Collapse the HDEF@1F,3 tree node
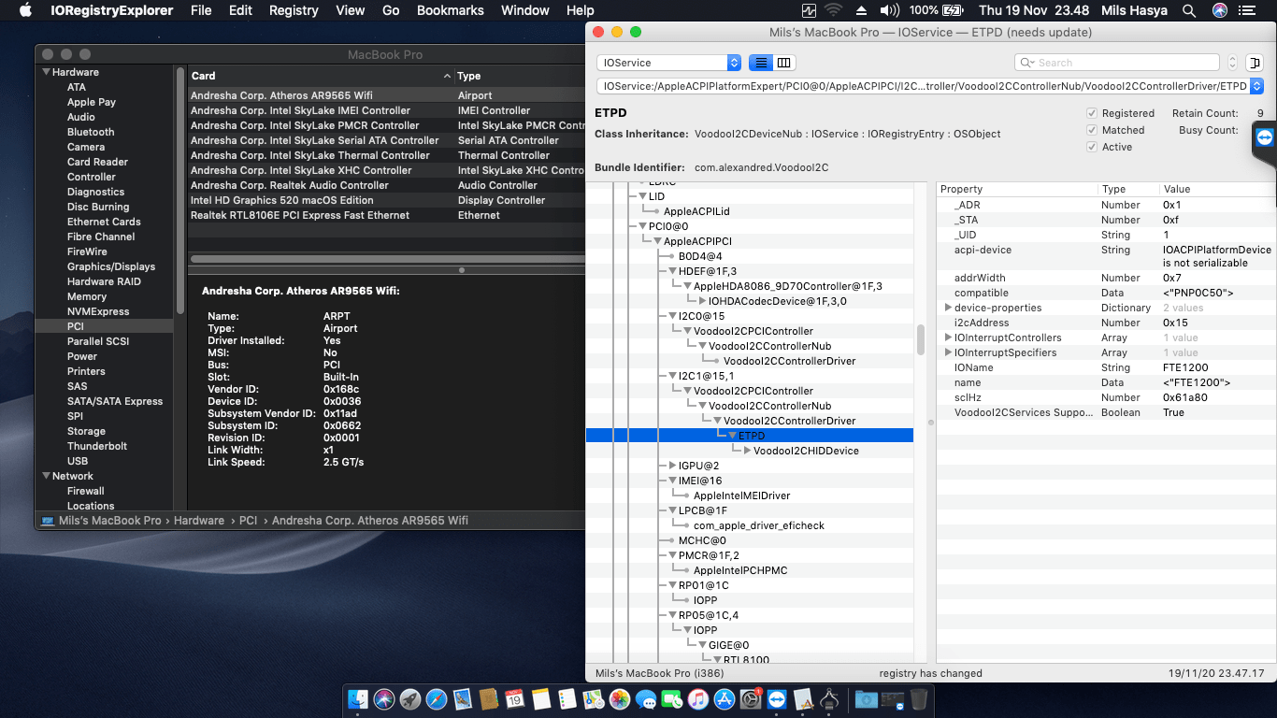 [672, 271]
